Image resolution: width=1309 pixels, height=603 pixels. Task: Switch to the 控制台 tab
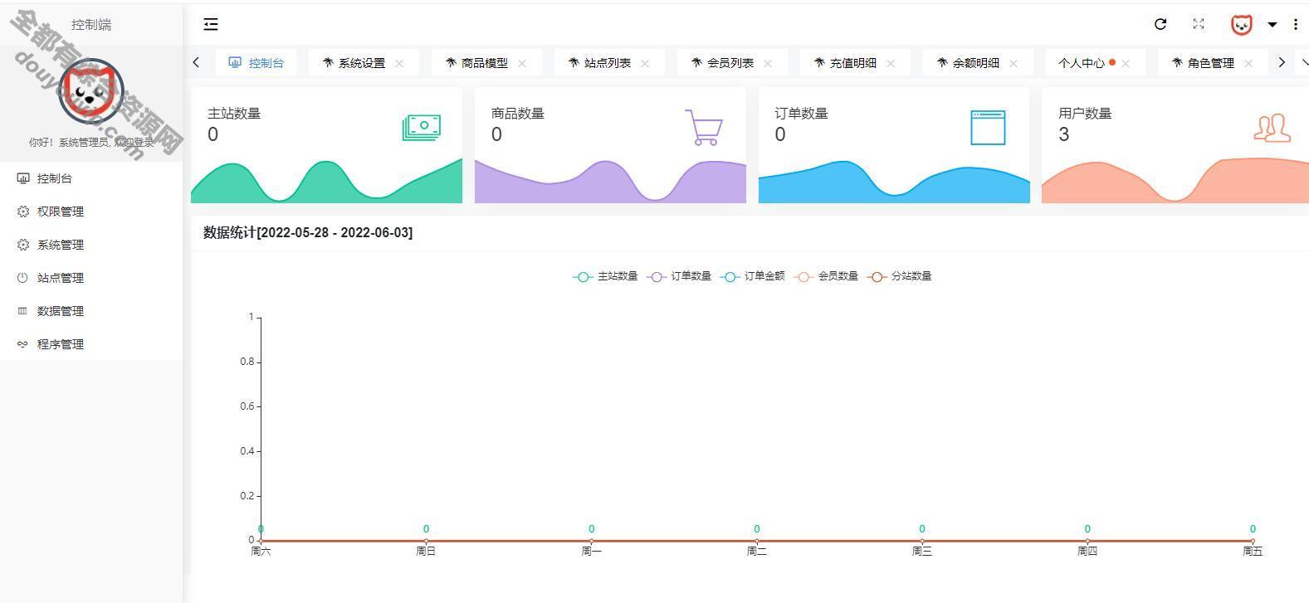pos(256,62)
